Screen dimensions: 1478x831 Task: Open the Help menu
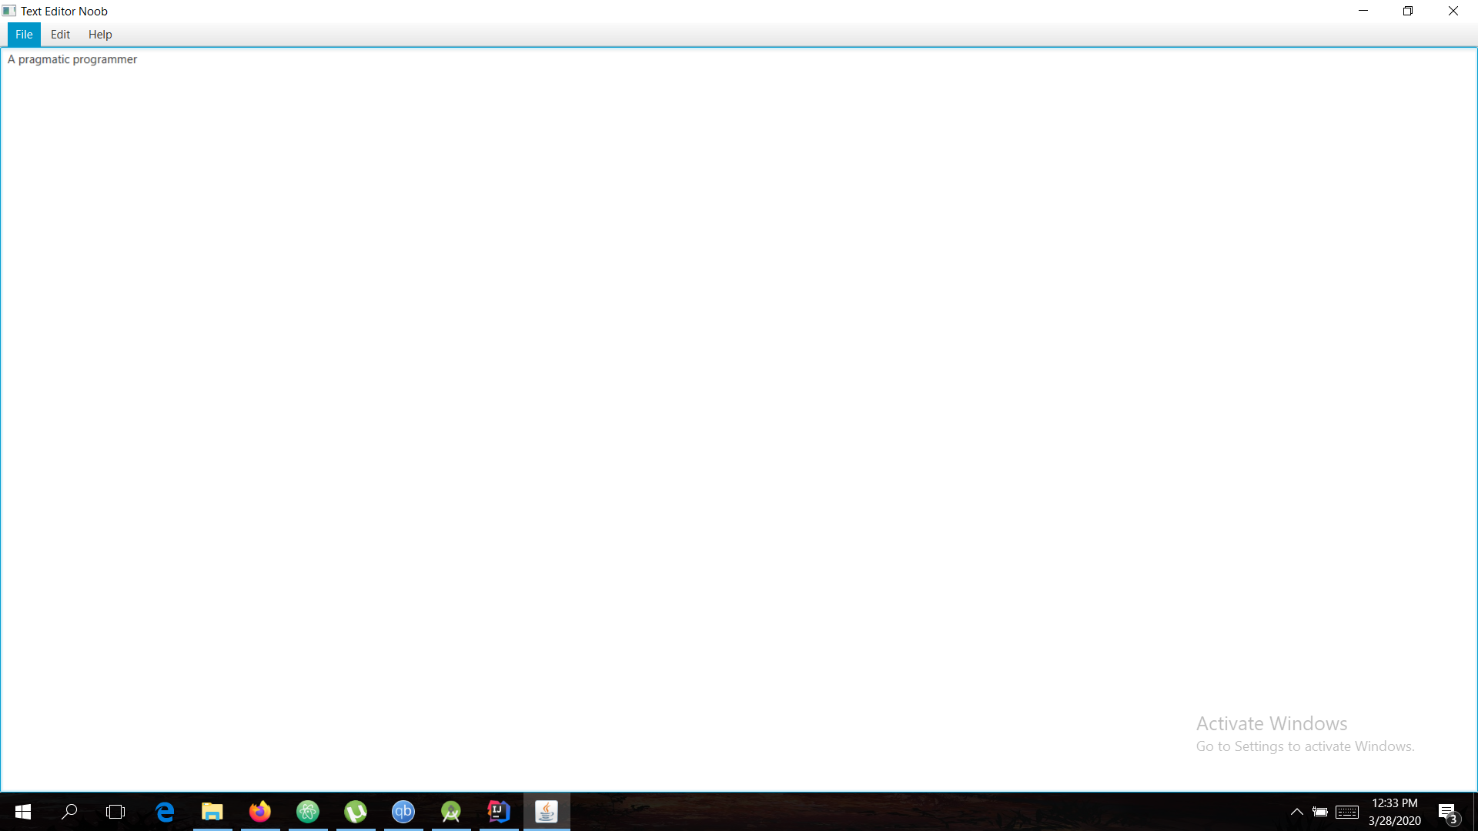click(x=100, y=35)
